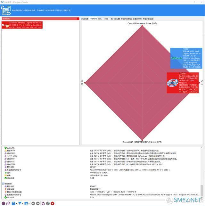Screen dimensions: 205x206
Task: Select the 通知 5901 row
Action: (x=10, y=159)
